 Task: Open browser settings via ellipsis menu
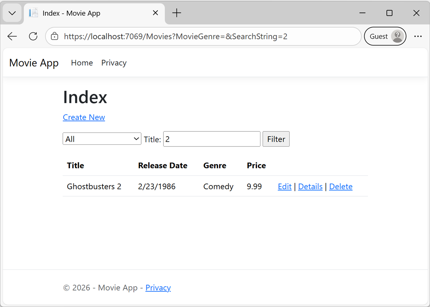418,36
